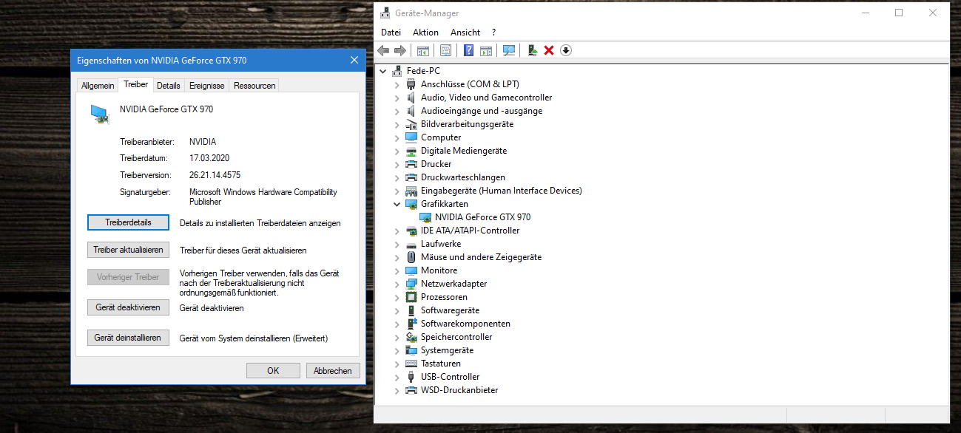Click the drive icon beside Laufwerke

(411, 244)
